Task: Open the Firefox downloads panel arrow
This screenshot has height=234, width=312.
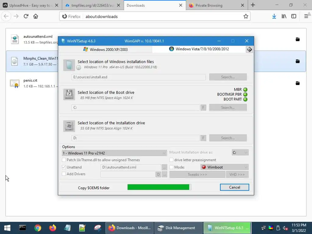Action: [x=274, y=16]
